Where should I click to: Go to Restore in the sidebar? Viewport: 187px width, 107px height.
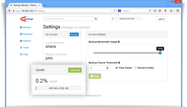pos(26,41)
